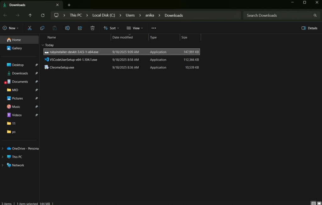
Task: Select Downloads in the sidebar
Action: (x=20, y=73)
